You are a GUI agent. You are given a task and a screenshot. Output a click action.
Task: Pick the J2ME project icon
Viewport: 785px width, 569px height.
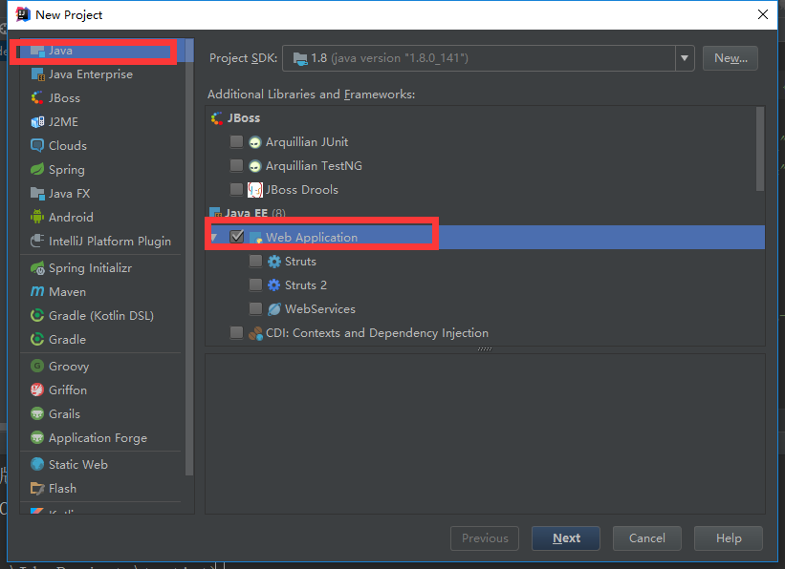(x=37, y=122)
